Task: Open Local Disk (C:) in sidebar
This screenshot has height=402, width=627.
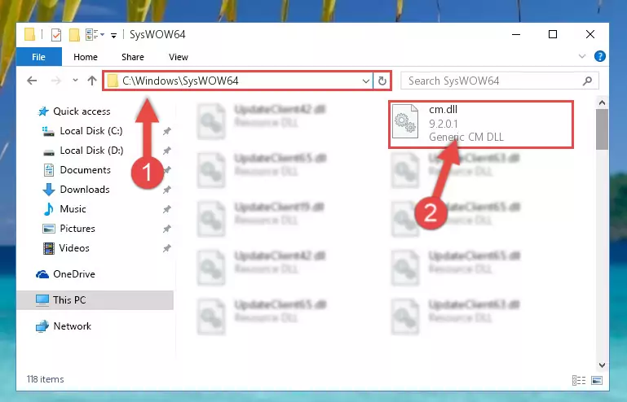Action: coord(91,131)
